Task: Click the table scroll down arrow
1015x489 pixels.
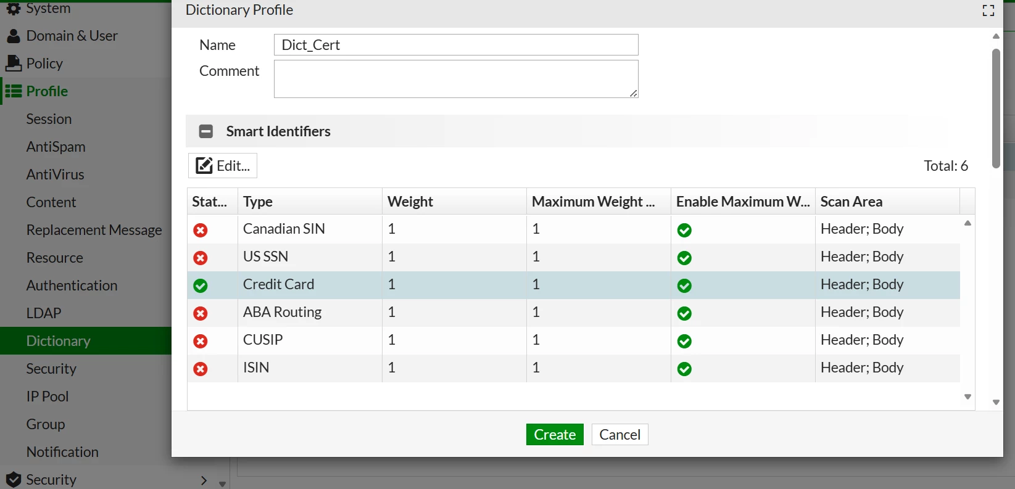Action: click(x=967, y=397)
